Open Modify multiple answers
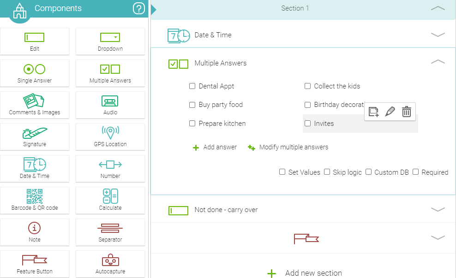This screenshot has height=278, width=456. (x=288, y=147)
